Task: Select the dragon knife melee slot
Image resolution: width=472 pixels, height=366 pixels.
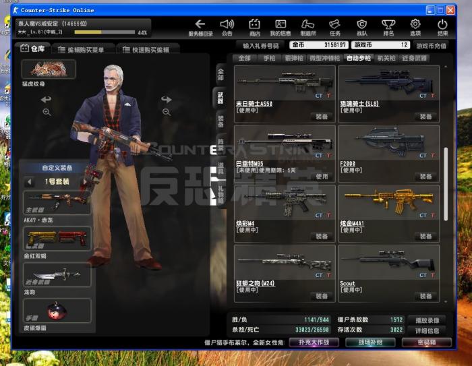Action: (57, 275)
